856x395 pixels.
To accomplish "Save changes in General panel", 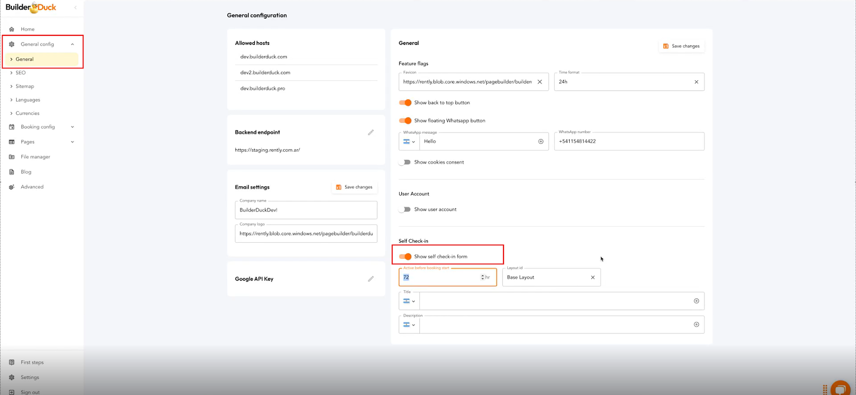I will coord(681,47).
